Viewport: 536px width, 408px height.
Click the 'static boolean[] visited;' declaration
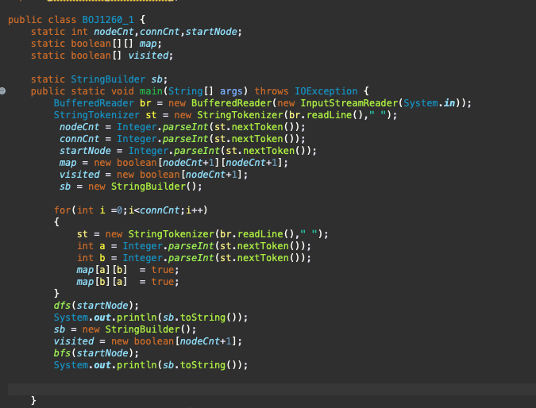click(x=102, y=56)
